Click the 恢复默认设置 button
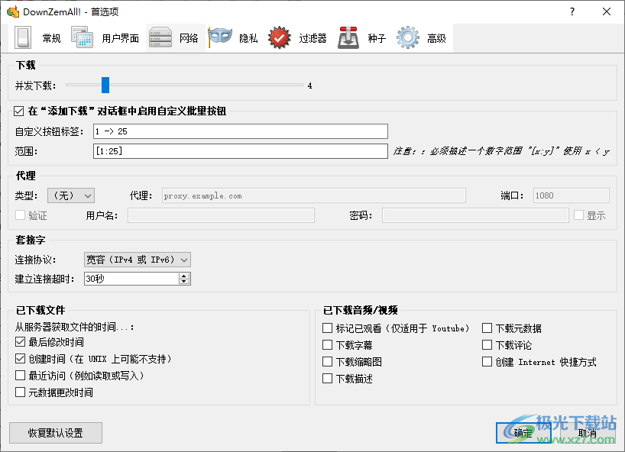625x452 pixels. 55,433
